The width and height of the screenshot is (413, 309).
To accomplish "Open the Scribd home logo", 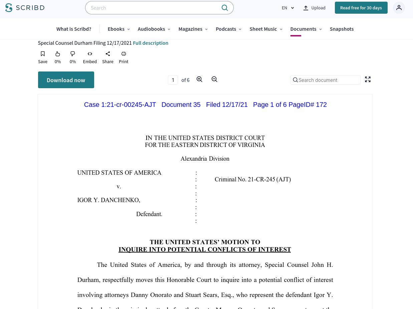I will pos(25,8).
